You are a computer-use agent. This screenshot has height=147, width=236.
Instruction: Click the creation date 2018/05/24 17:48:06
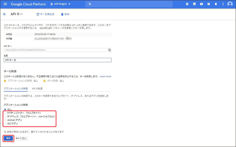[45, 34]
